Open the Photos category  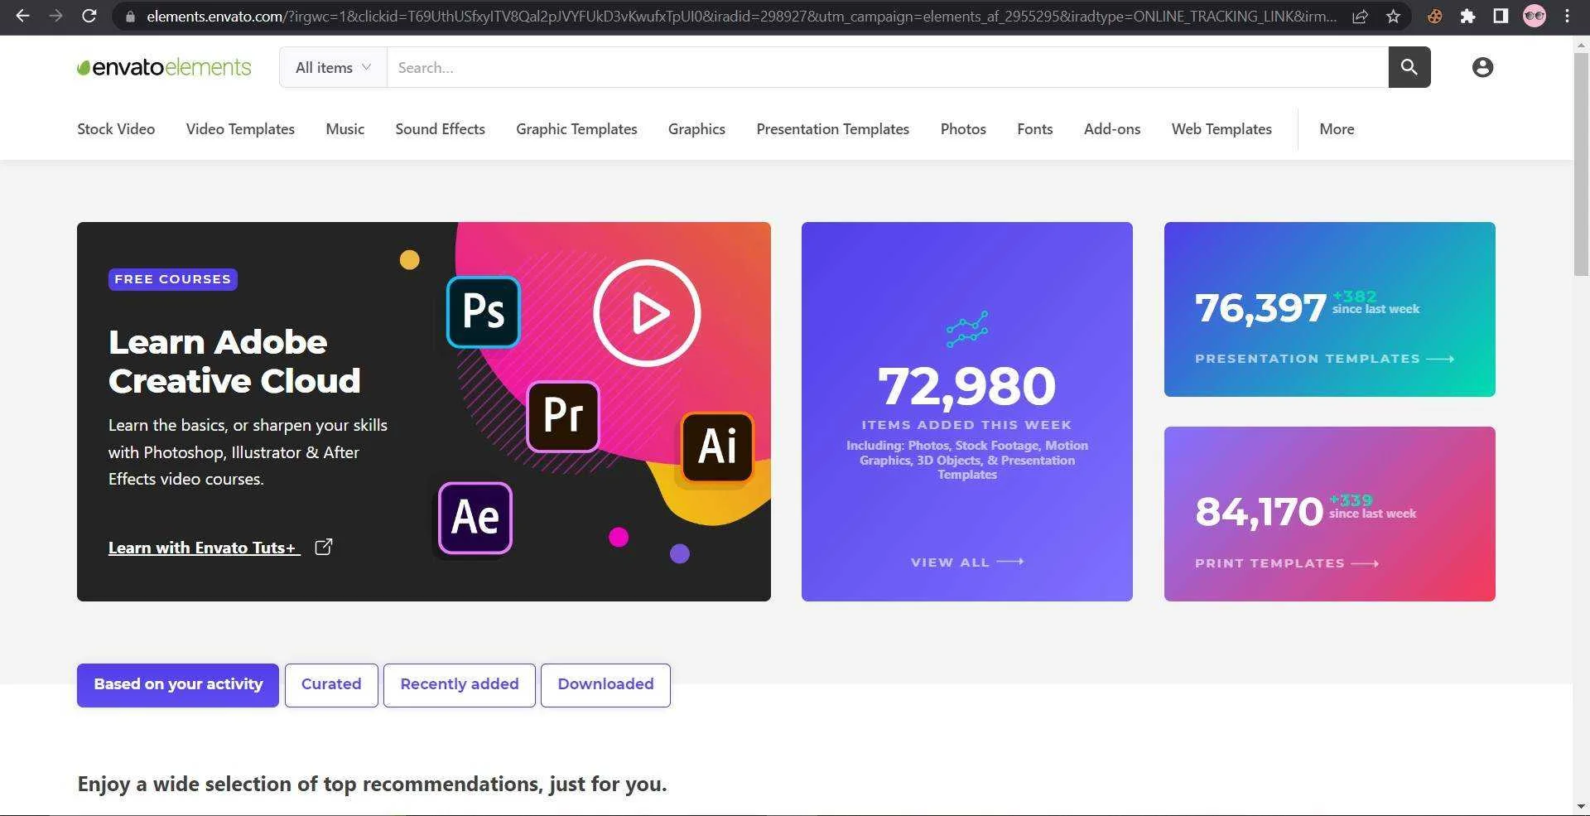click(x=963, y=129)
